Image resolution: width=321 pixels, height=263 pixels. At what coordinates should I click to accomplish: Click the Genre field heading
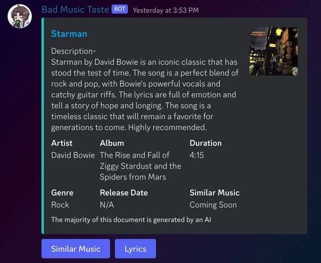tap(62, 193)
